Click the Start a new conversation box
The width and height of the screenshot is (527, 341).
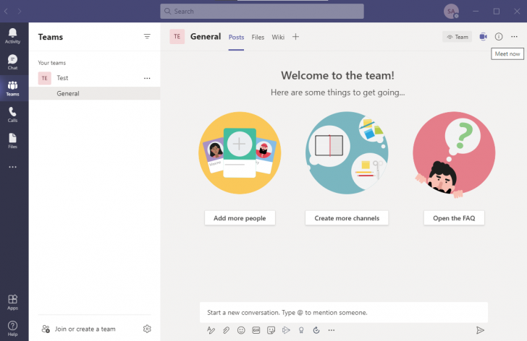[x=343, y=313]
